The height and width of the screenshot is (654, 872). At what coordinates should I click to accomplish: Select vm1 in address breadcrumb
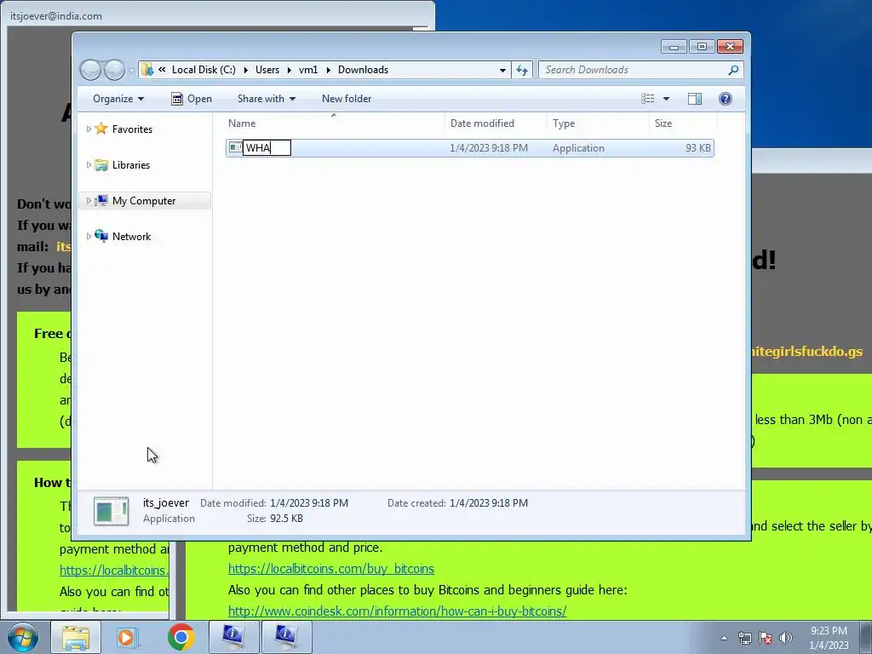[308, 70]
